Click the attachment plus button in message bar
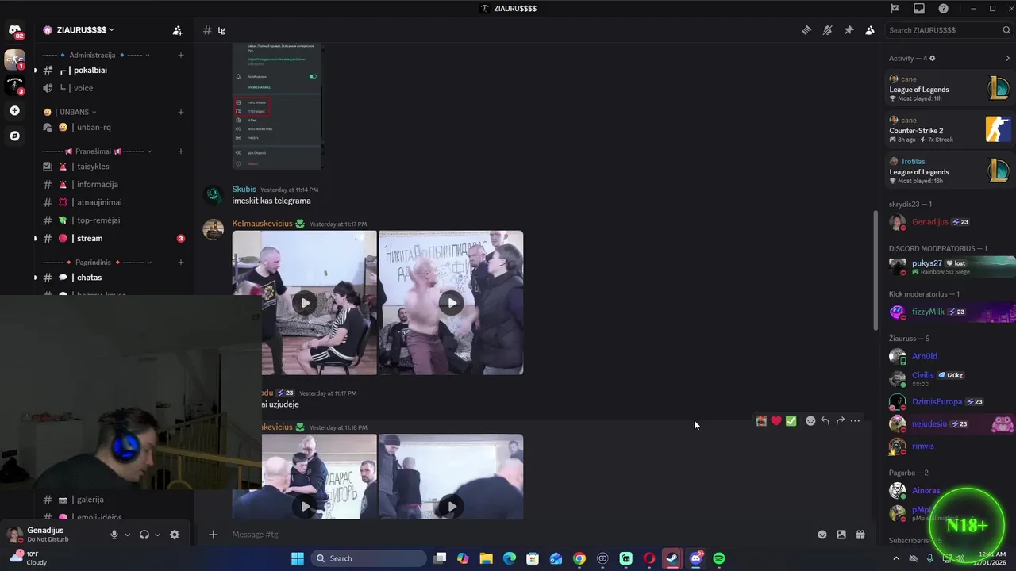1016x571 pixels. coord(213,535)
